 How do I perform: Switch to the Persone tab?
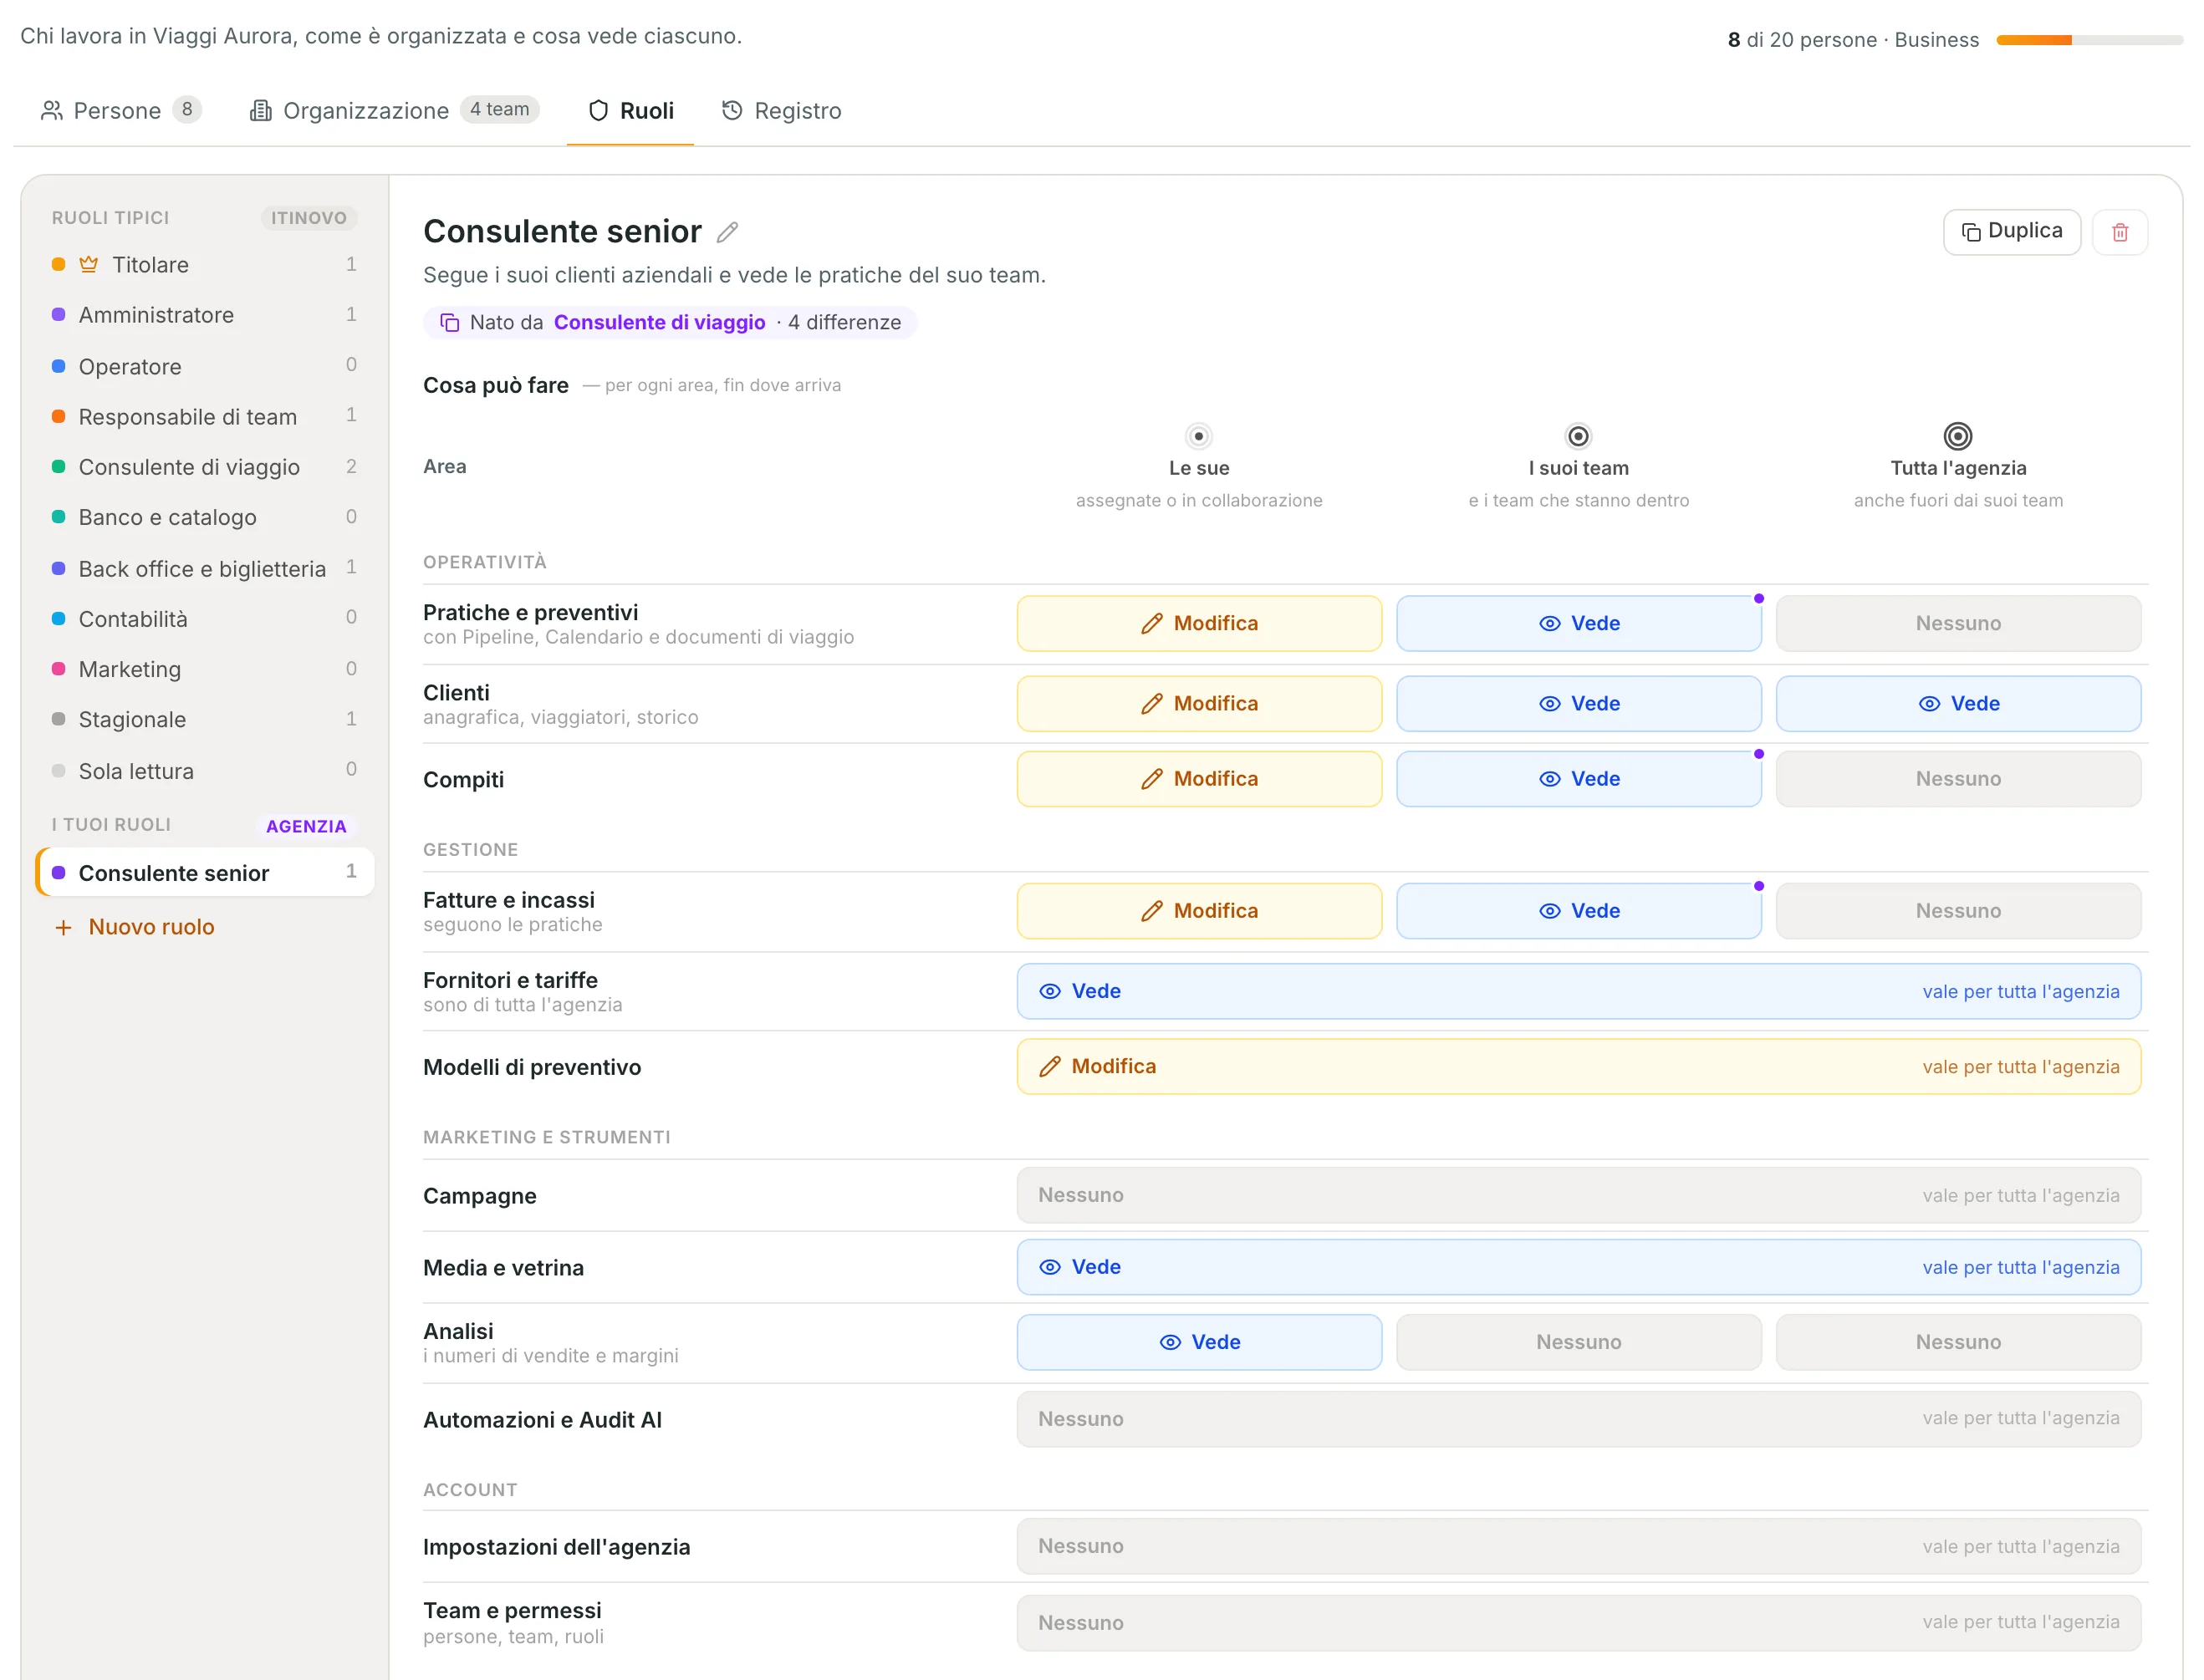120,110
